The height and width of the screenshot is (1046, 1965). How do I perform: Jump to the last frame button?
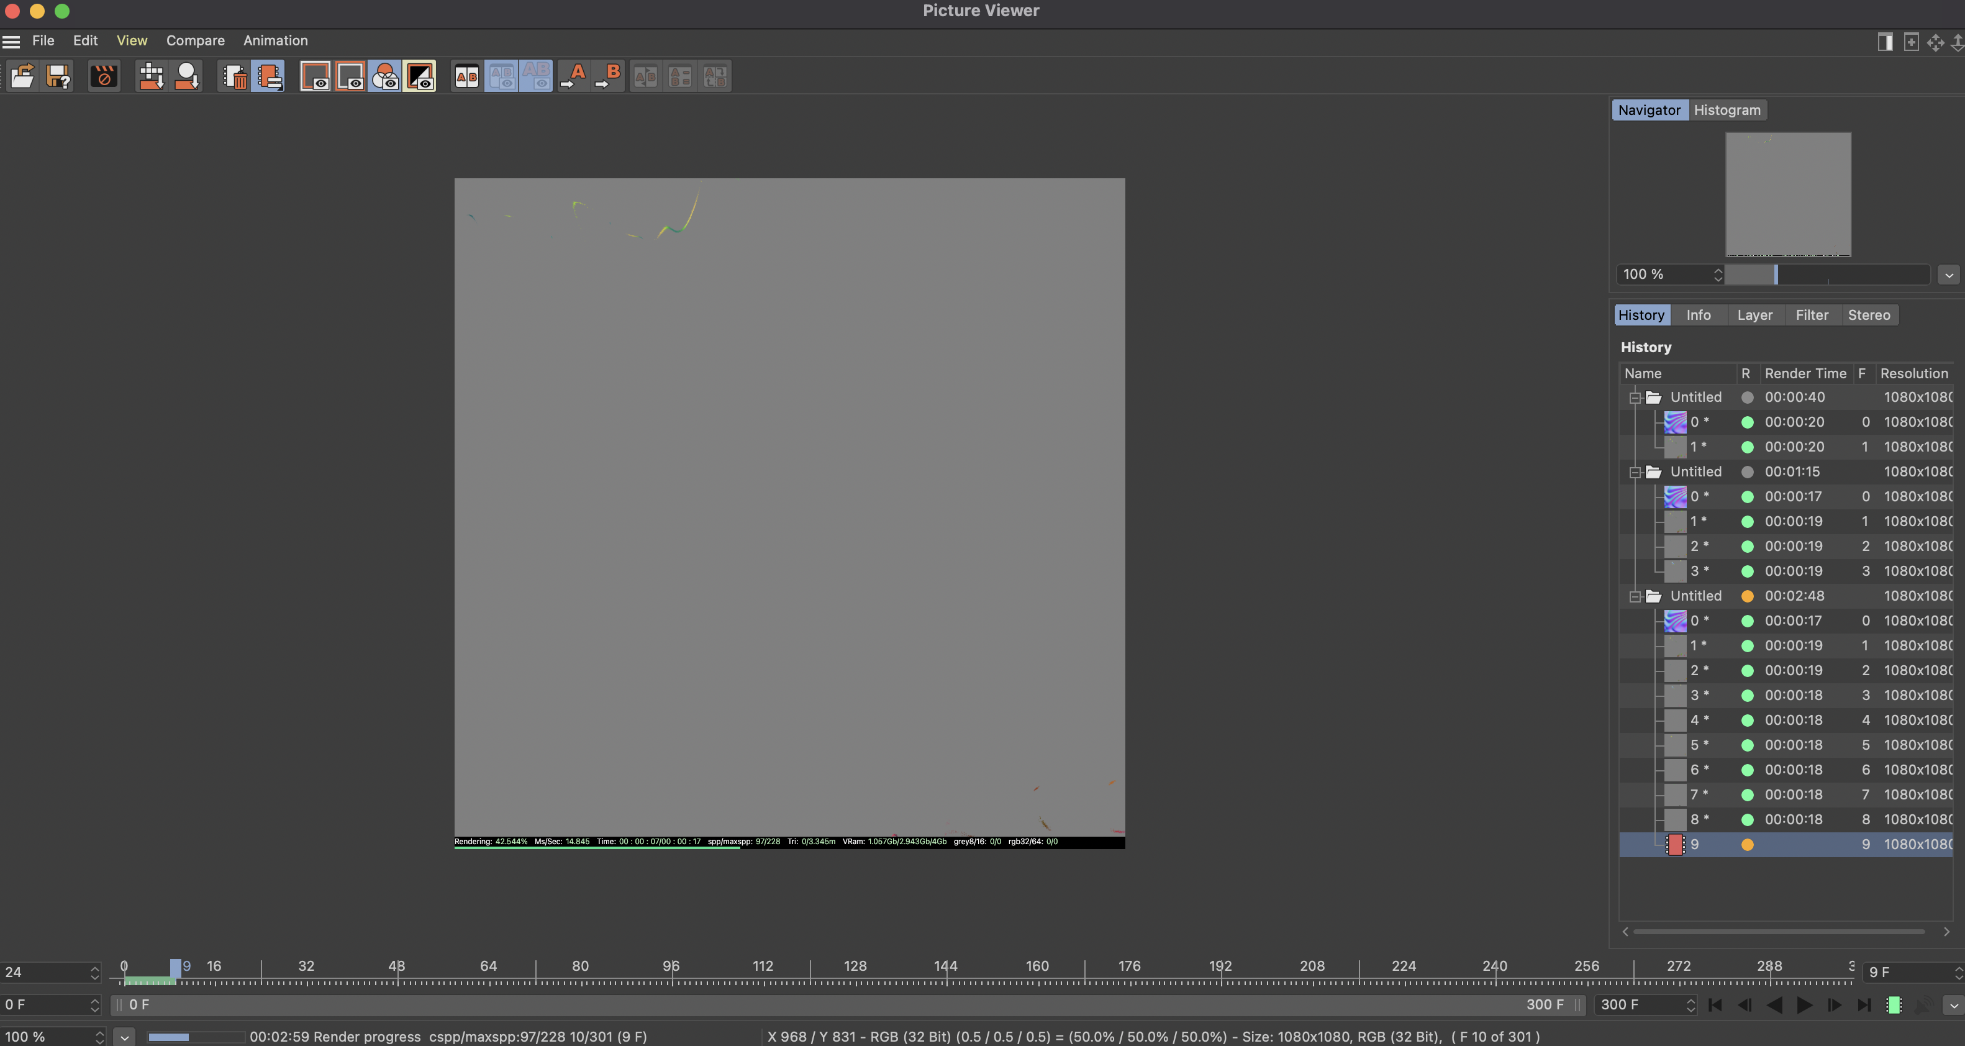tap(1864, 1006)
